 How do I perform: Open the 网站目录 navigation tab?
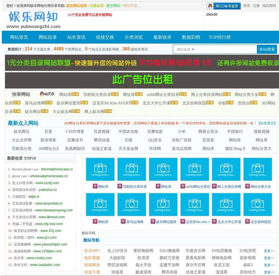48,37
